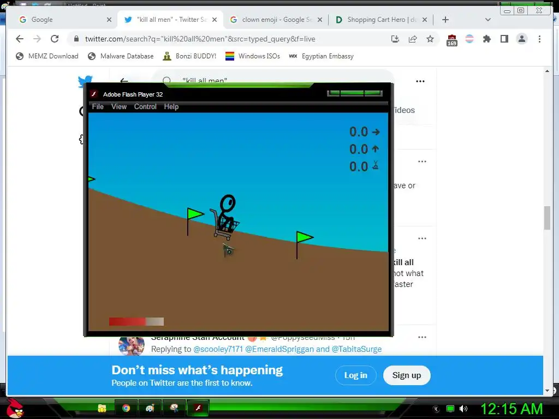Image resolution: width=559 pixels, height=419 pixels.
Task: Reload the Twitter search page
Action: pos(55,39)
